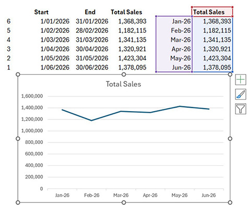Select start date cell 1/06/2026
The image size is (248, 205).
click(x=55, y=67)
